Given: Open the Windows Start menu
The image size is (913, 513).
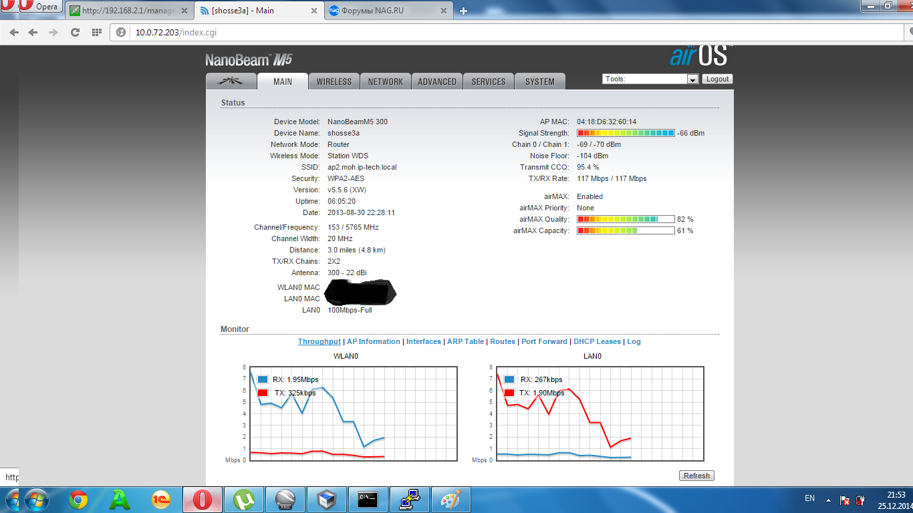Looking at the screenshot, I should pyautogui.click(x=36, y=499).
